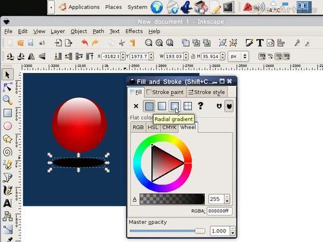Screen dimensions: 323x242
Task: Increase the alpha value spinner
Action: tap(227, 197)
